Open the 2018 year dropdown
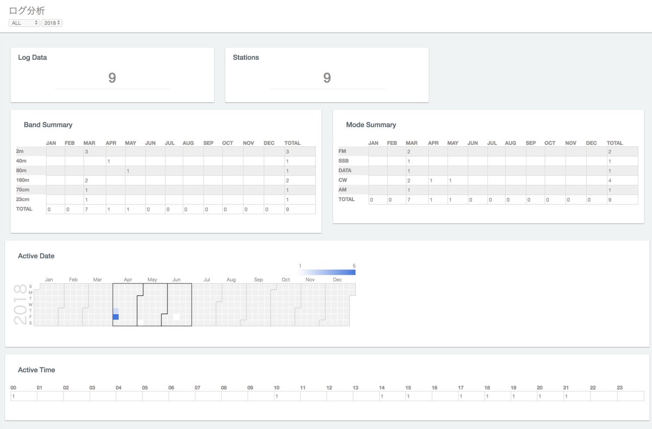Image resolution: width=652 pixels, height=429 pixels. coord(52,23)
